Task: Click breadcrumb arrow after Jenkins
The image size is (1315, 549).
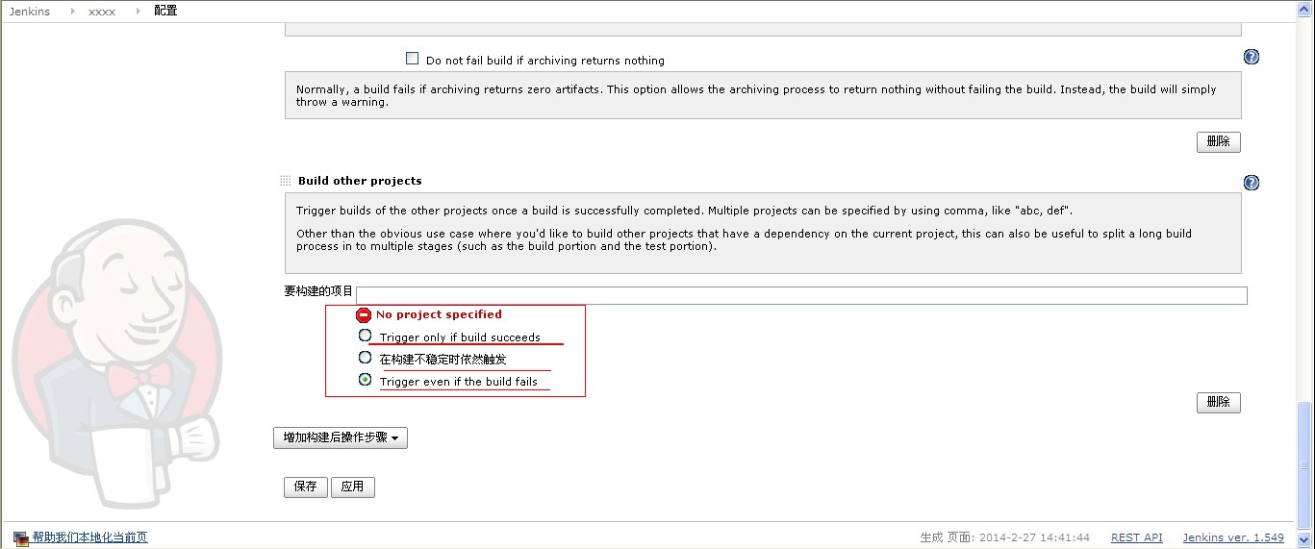Action: (67, 11)
